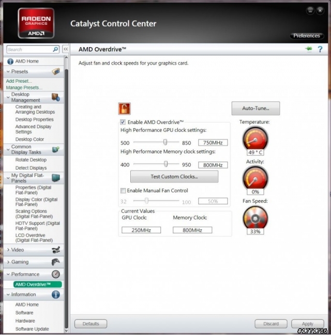Uncheck Enable AMD Overdrive checkbox
The width and height of the screenshot is (331, 335).
coord(123,122)
